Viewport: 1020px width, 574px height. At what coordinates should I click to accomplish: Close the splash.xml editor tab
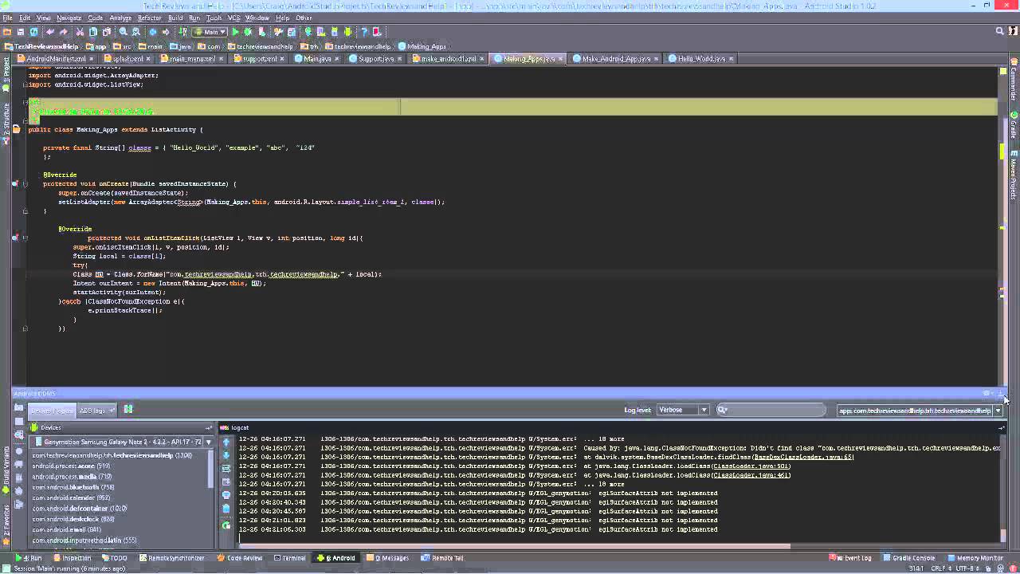pos(150,59)
